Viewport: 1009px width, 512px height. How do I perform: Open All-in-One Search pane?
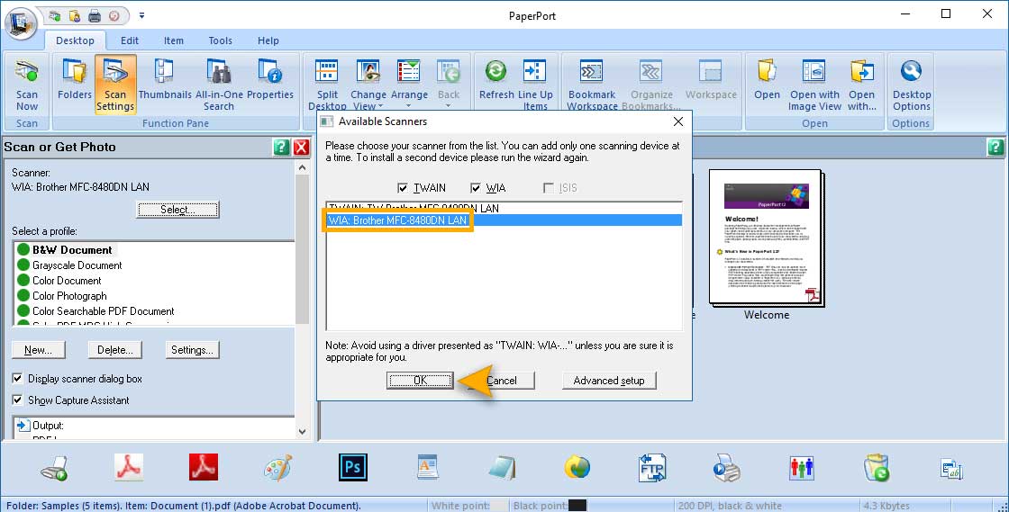[x=219, y=85]
